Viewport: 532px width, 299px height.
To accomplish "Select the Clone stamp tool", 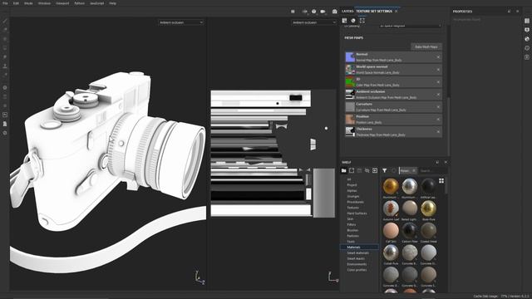I will (5, 66).
